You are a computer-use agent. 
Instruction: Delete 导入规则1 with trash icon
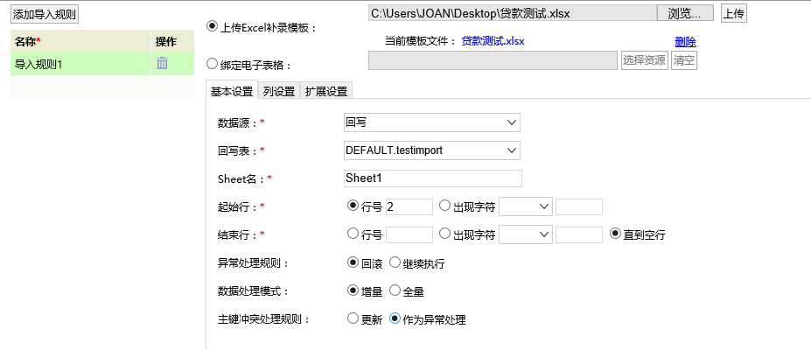(x=163, y=64)
